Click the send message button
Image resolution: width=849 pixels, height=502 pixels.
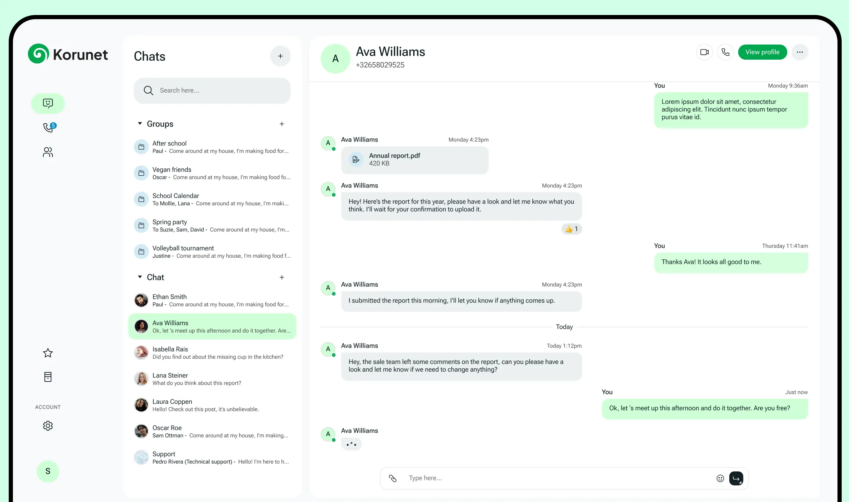pos(736,478)
